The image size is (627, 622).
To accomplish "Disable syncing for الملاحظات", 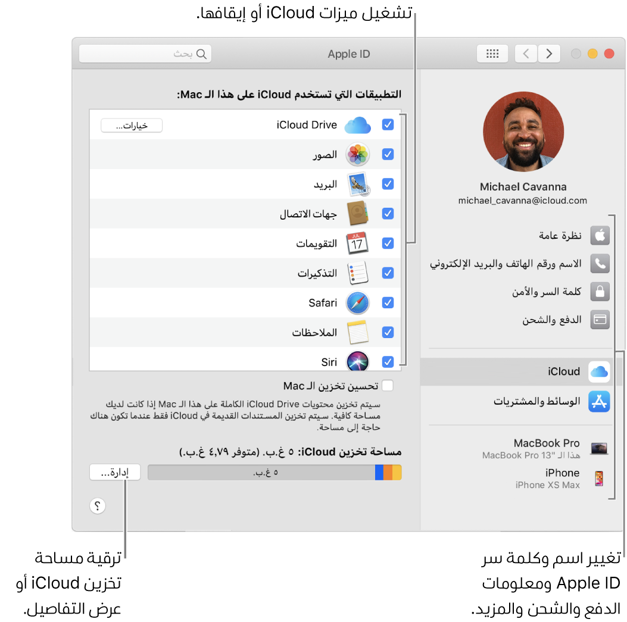I will (x=388, y=332).
